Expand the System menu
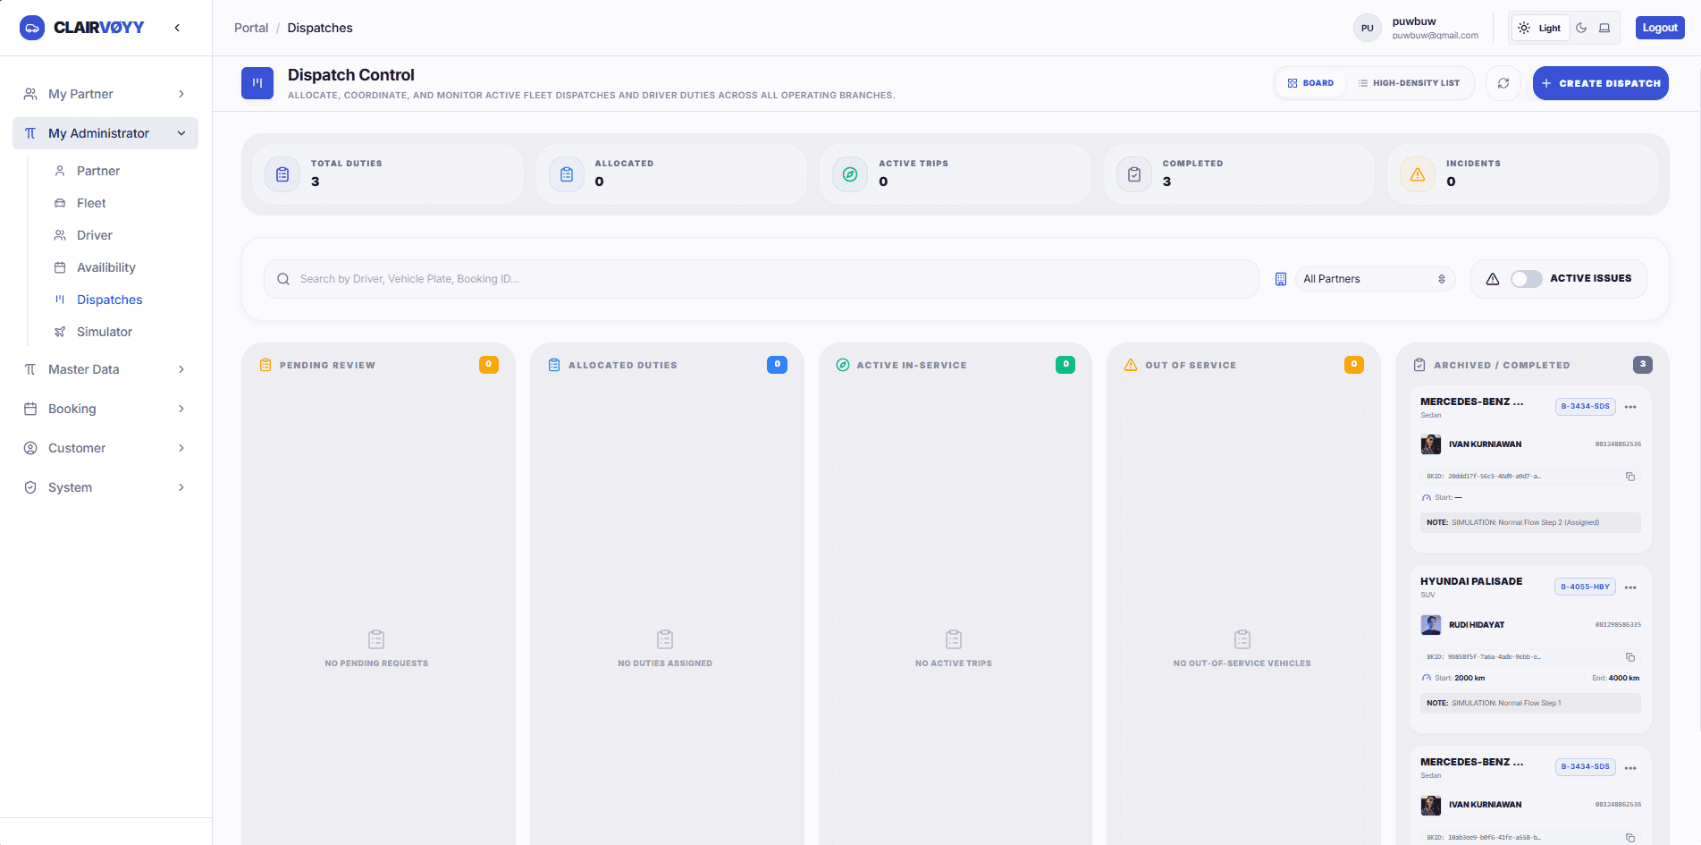 (x=105, y=487)
